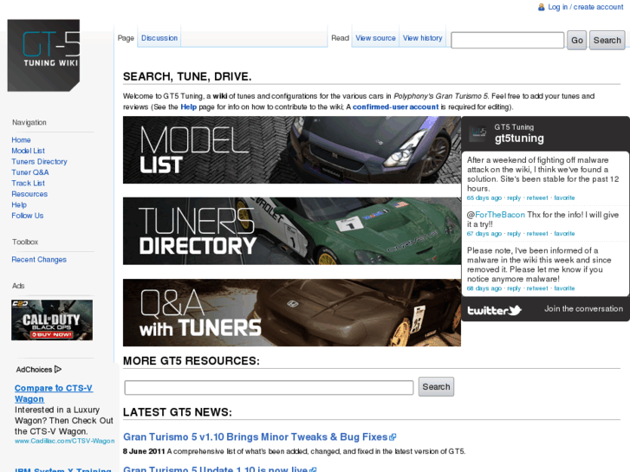Click the Model List banner image
This screenshot has width=630, height=472.
292,150
